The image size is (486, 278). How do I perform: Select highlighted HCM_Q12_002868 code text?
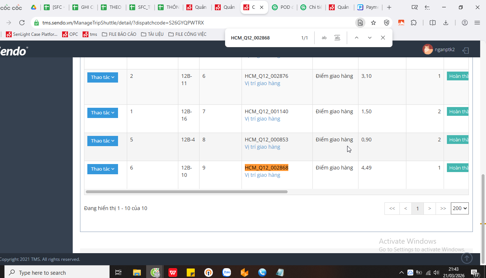coord(266,168)
